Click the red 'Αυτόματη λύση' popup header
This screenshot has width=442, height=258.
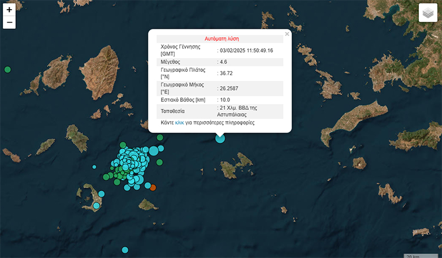pyautogui.click(x=221, y=39)
